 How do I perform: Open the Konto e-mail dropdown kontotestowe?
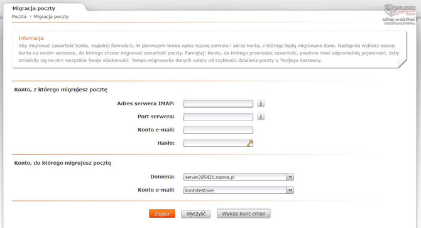tap(238, 190)
